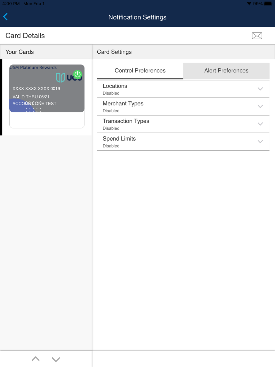Expand the Merchant Types chevron

[260, 106]
